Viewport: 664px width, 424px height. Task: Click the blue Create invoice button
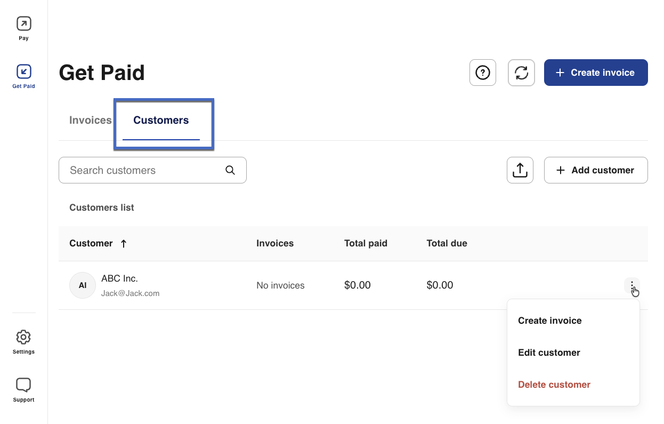pos(595,73)
